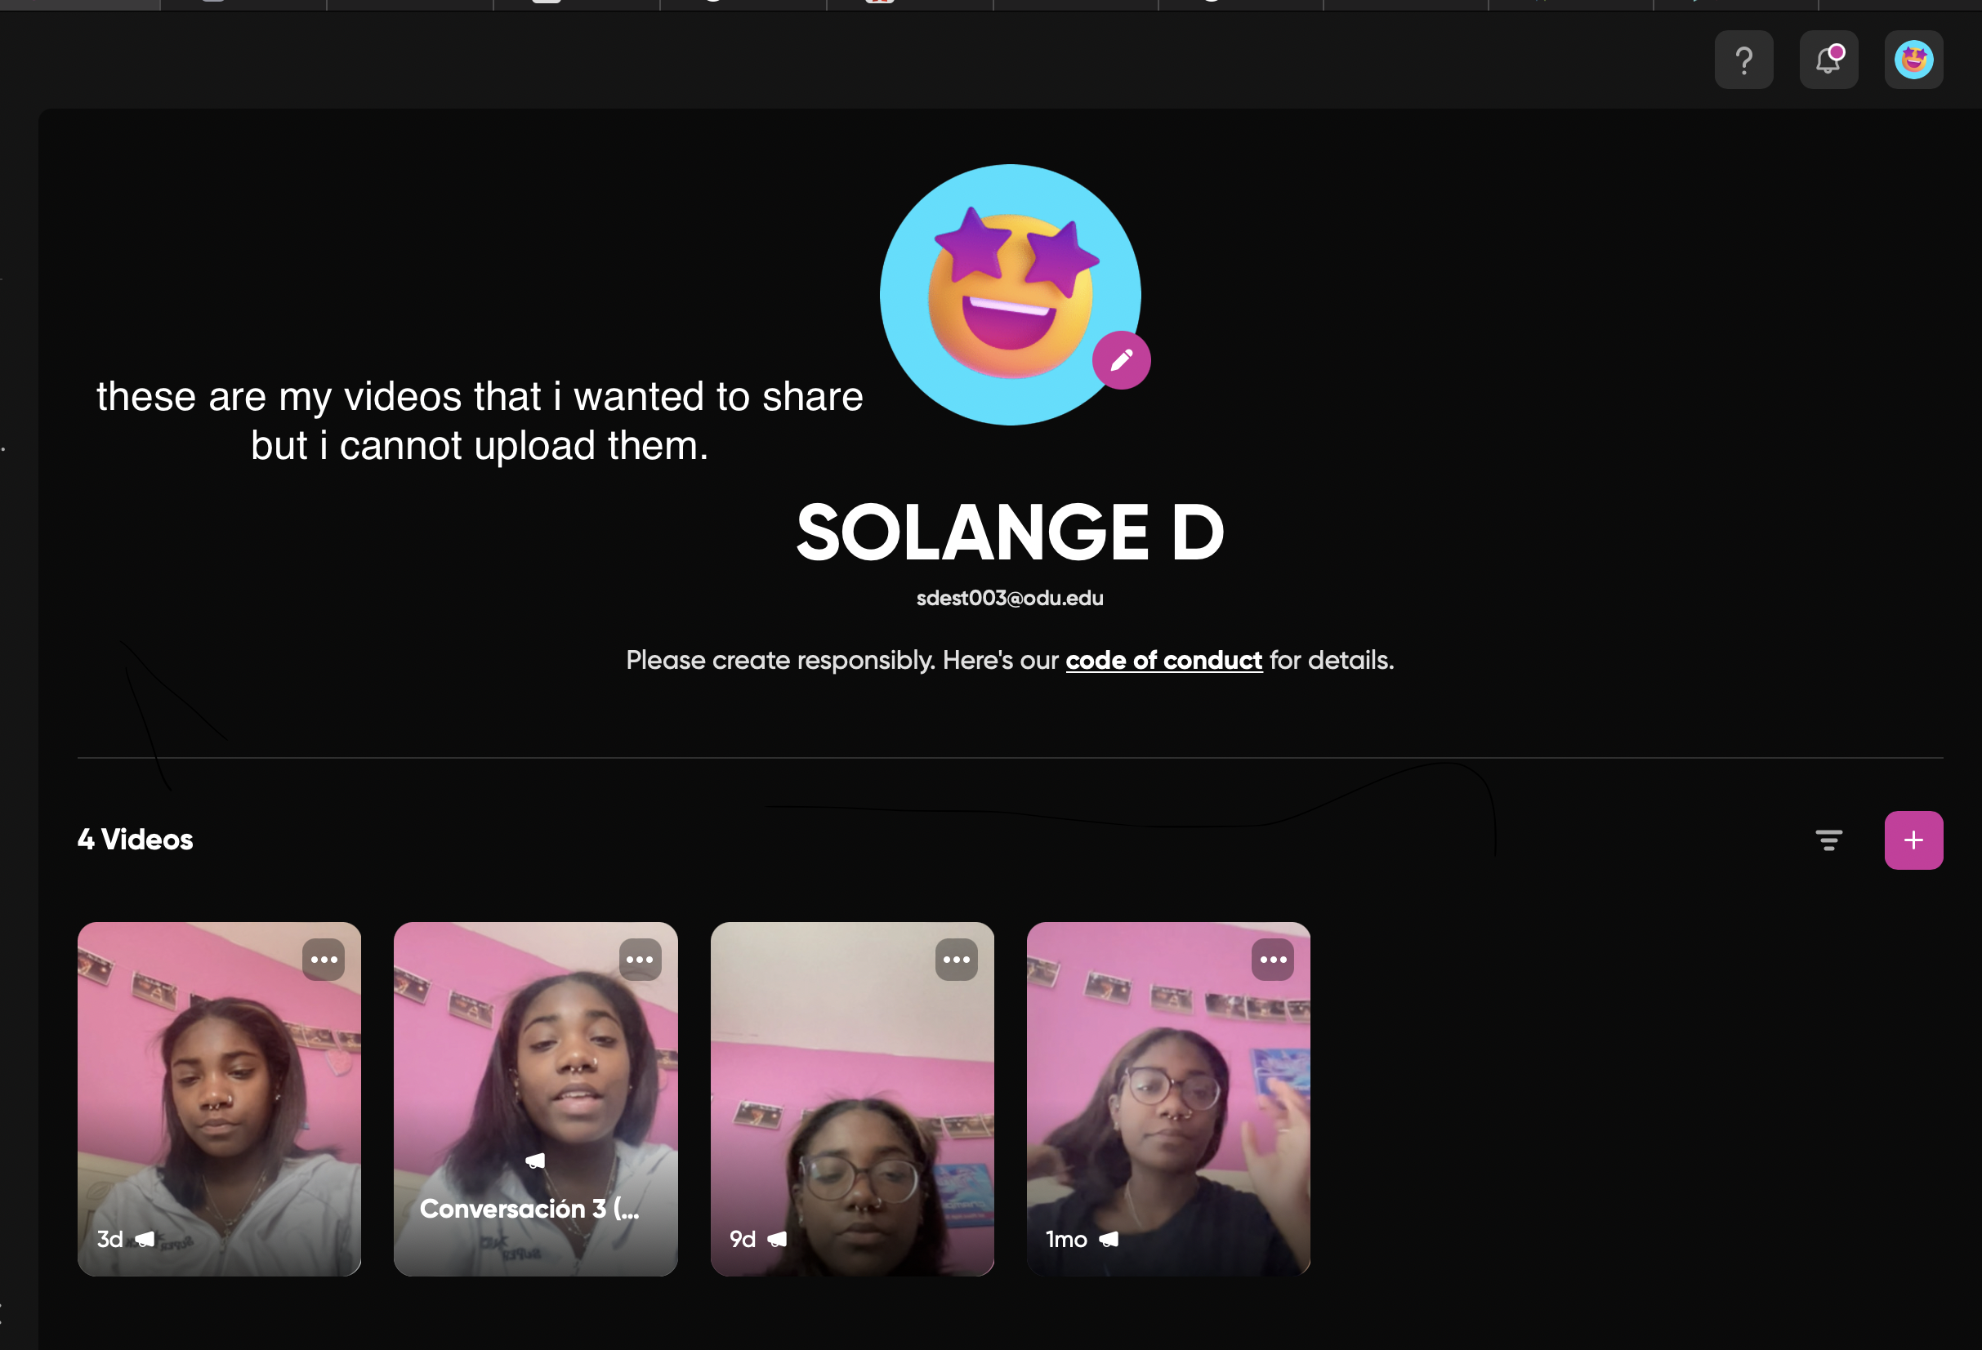The image size is (1982, 1350).
Task: Open the notifications bell
Action: click(1828, 60)
